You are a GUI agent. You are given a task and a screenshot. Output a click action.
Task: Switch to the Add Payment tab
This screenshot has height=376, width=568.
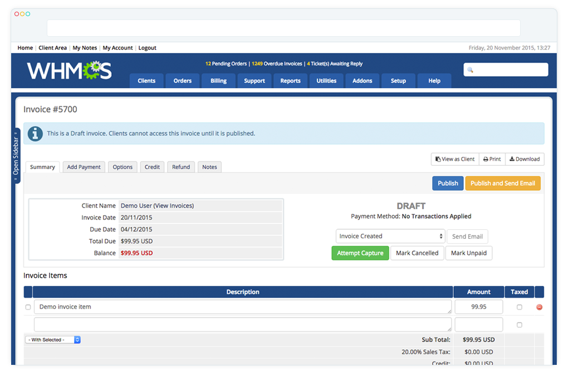tap(84, 167)
